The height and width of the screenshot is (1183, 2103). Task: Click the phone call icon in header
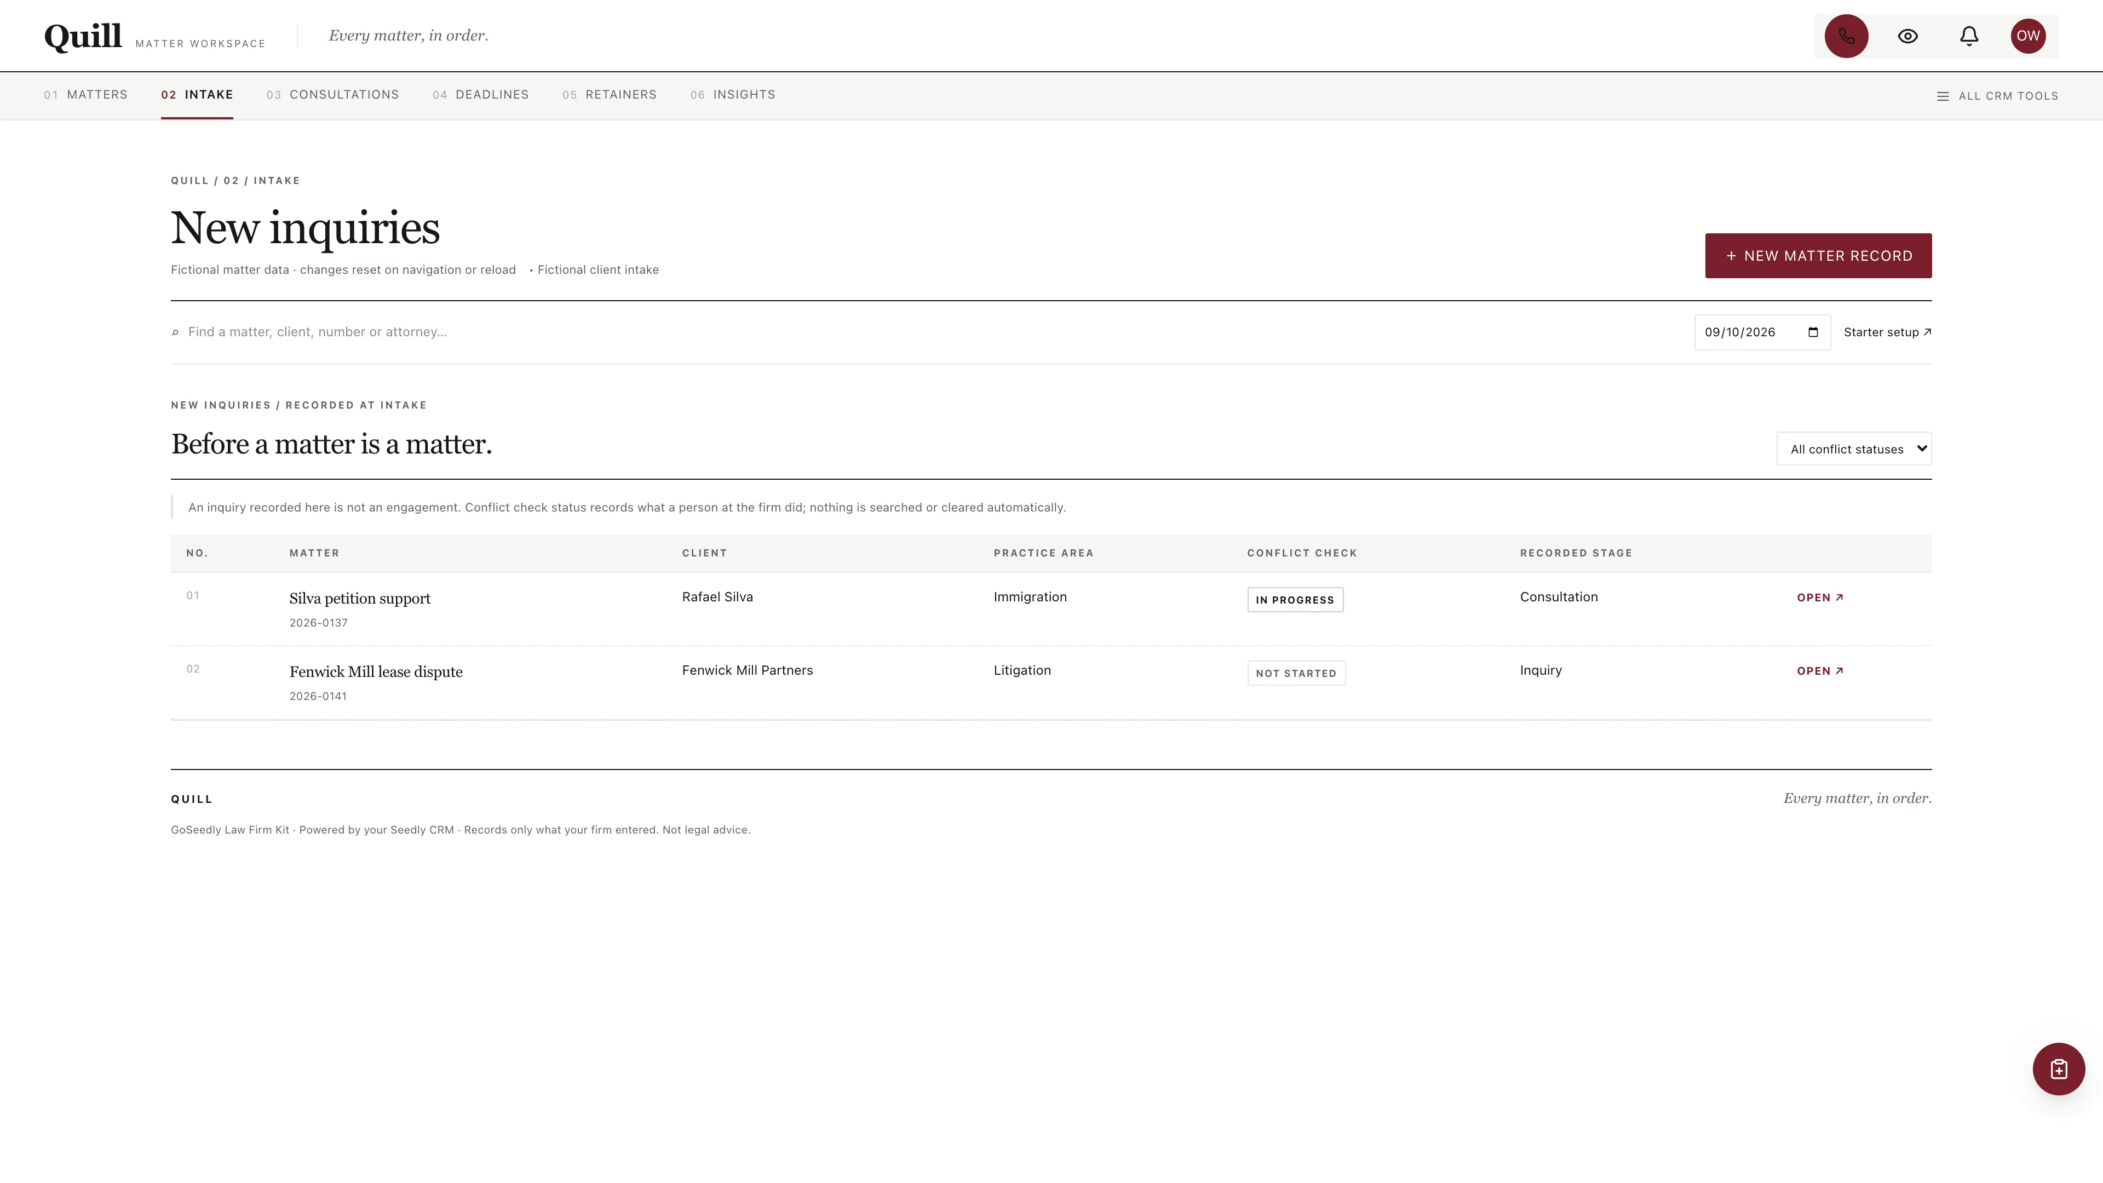point(1846,36)
